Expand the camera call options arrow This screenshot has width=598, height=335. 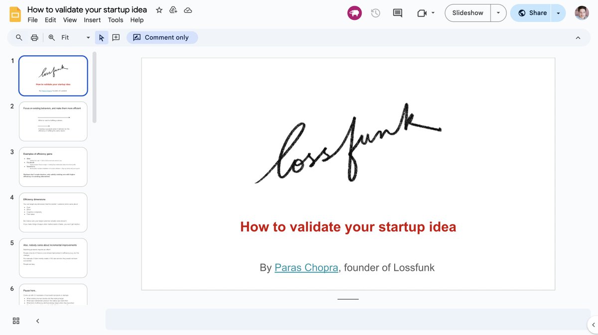433,13
